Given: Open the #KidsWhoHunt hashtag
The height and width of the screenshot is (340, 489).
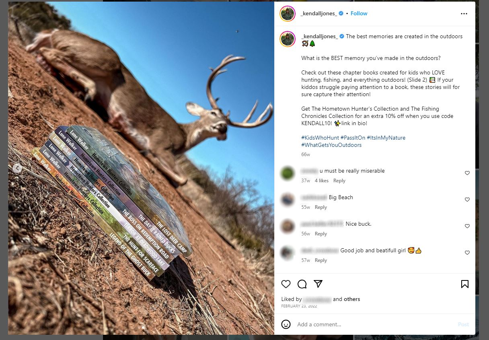Looking at the screenshot, I should [x=320, y=138].
